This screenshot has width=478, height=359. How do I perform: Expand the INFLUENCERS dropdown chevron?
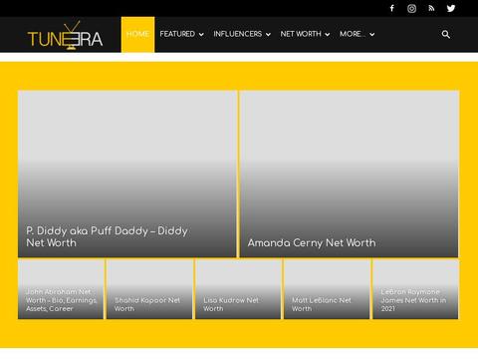pyautogui.click(x=268, y=35)
